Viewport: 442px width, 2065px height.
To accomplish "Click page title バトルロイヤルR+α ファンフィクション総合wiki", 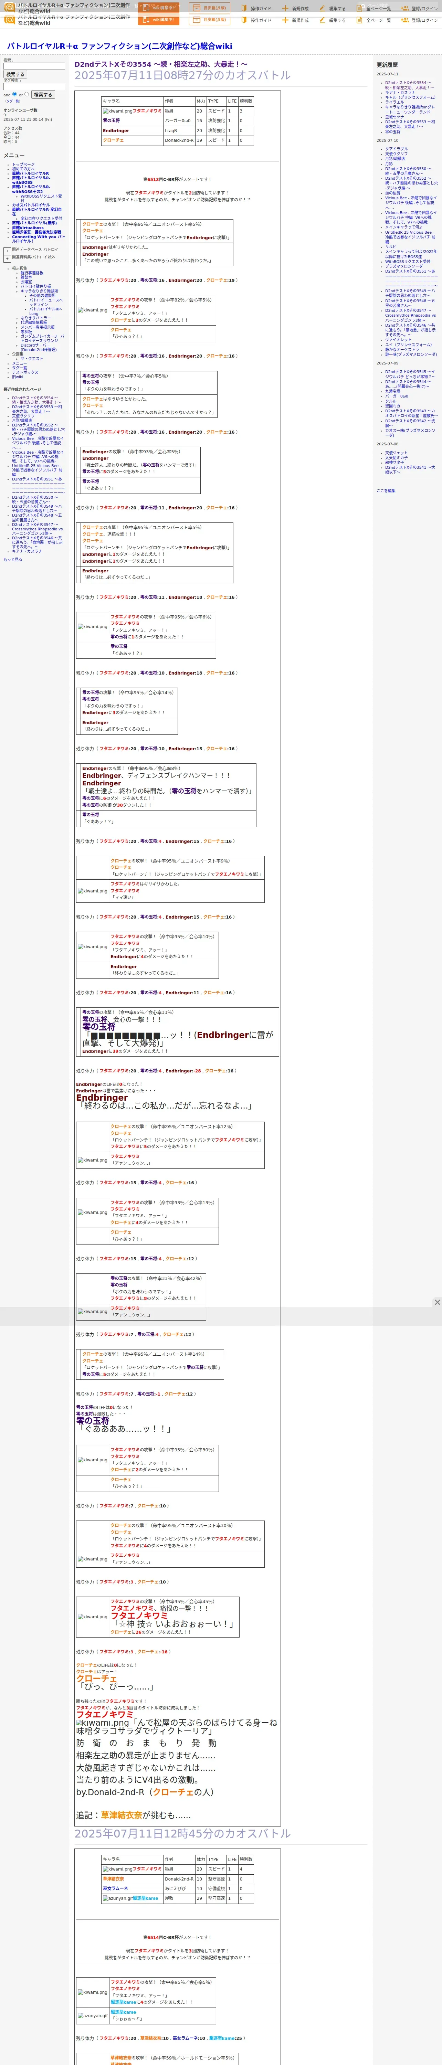I will (119, 46).
